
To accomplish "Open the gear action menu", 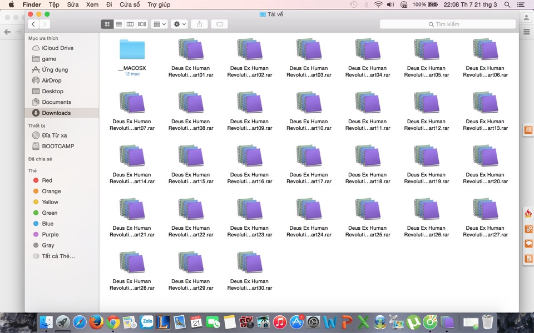I will 179,24.
